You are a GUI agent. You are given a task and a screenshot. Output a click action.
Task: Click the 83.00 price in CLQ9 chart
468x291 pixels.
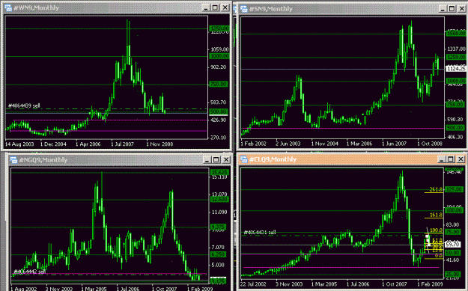452,224
